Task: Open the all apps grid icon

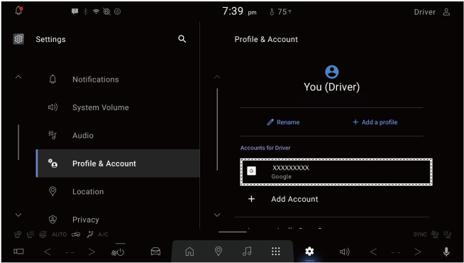Action: click(276, 252)
